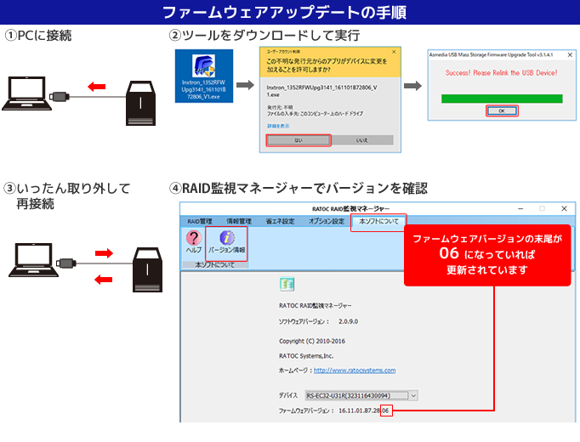Click the 本ソフトについて ribbon group label
Viewport: 580px width, 442px height.
tap(214, 264)
